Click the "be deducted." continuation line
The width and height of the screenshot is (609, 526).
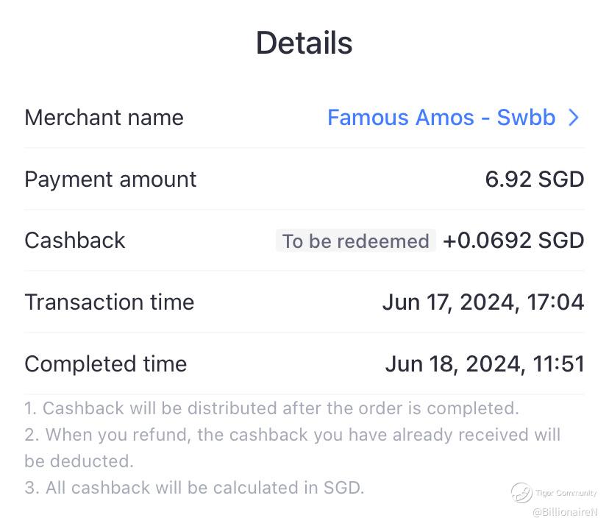(79, 461)
